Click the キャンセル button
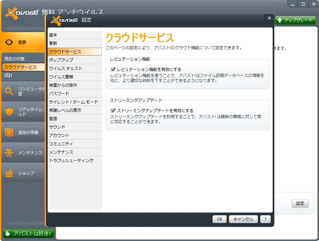Image resolution: width=319 pixels, height=241 pixels. tap(243, 219)
